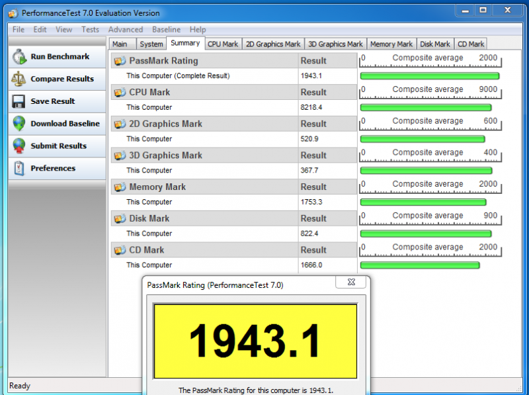Click the Memory Mark green result bar
Screen dimensions: 529x395
(423, 202)
